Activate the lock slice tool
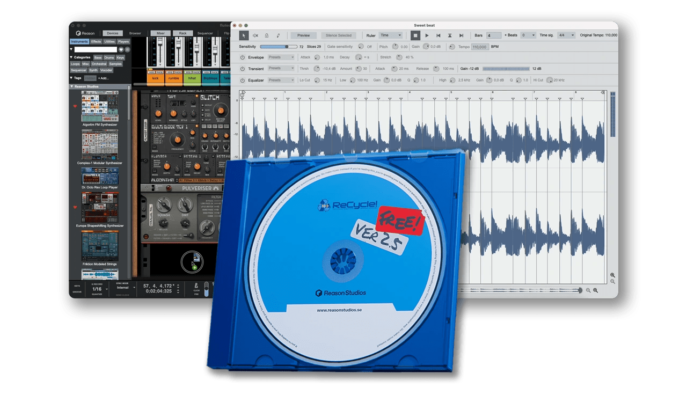687x395 pixels. click(x=267, y=35)
